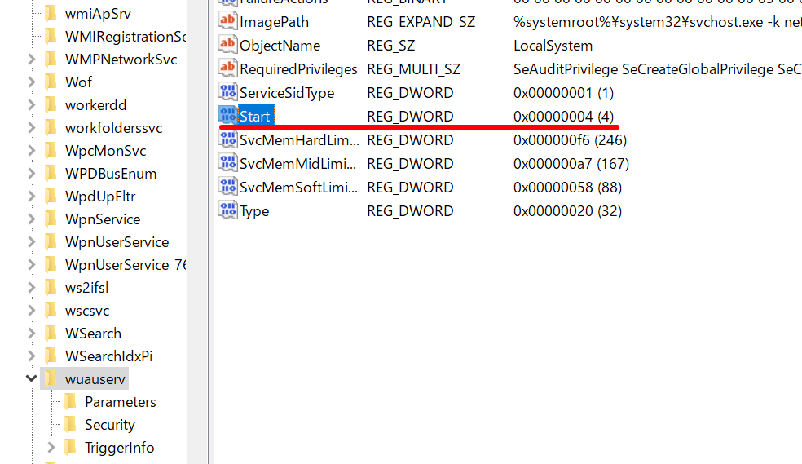Expand the WpcMonSvc key
802x464 pixels.
point(32,150)
